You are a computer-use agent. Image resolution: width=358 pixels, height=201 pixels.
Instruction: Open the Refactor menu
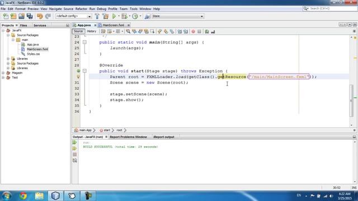(81, 9)
